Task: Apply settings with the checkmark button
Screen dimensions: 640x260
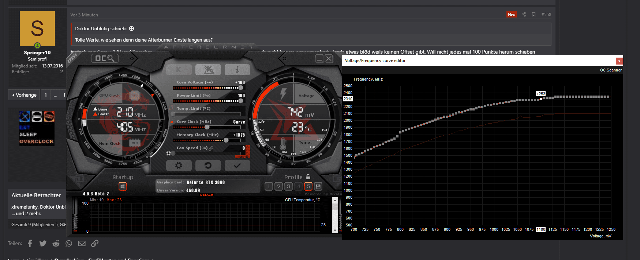Action: click(237, 166)
